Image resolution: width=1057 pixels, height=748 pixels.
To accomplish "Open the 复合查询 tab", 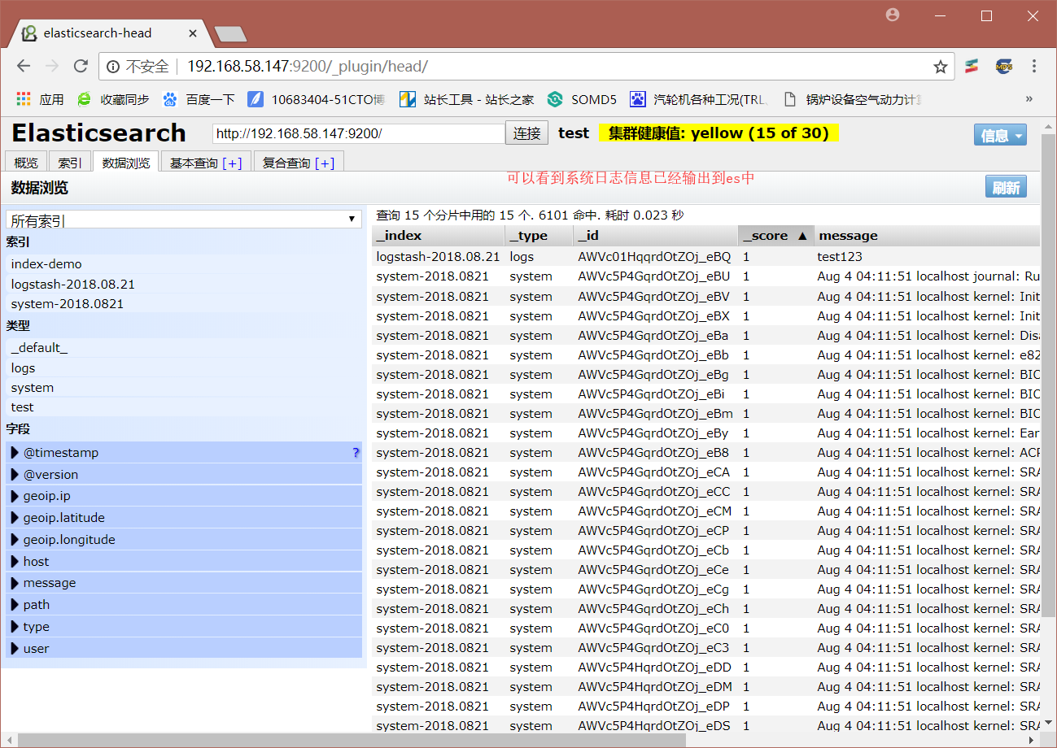I will pos(286,163).
